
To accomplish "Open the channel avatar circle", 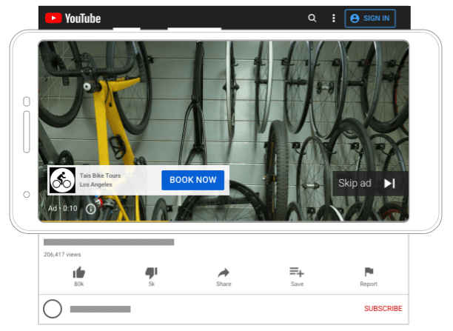I will tap(53, 309).
